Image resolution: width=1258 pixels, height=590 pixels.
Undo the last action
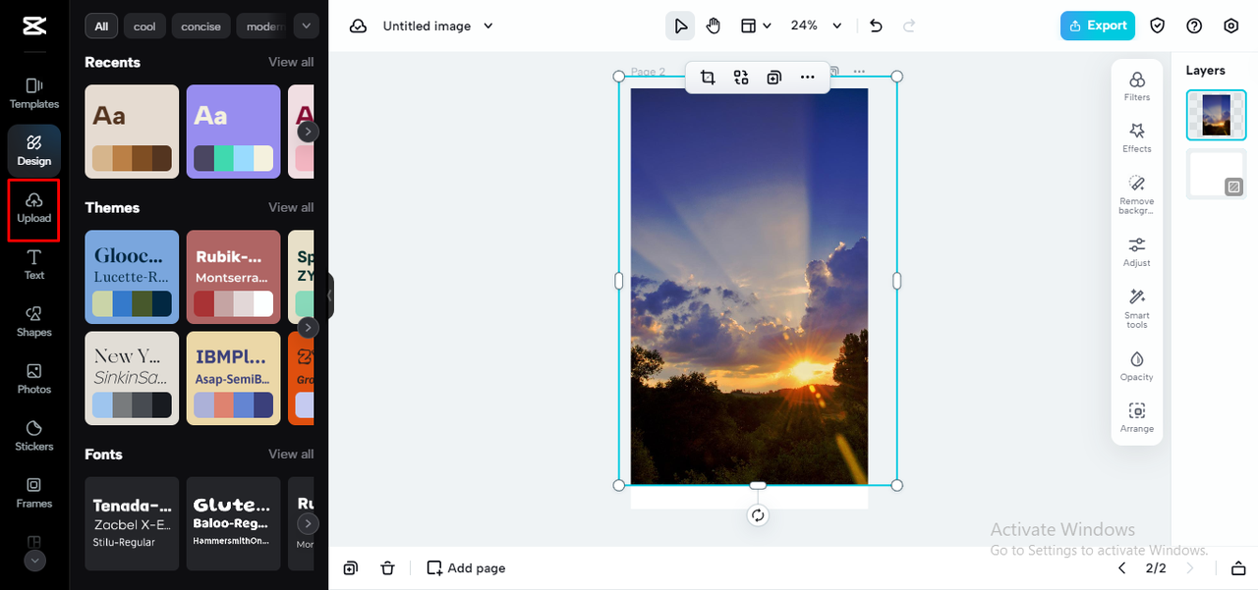pyautogui.click(x=876, y=26)
